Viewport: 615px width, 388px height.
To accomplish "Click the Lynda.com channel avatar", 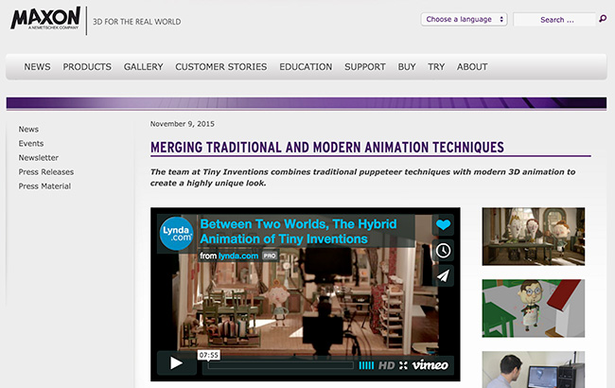I will 177,234.
